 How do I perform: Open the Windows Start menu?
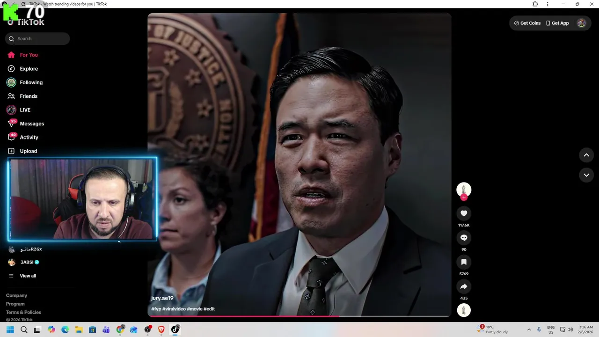[x=10, y=330]
